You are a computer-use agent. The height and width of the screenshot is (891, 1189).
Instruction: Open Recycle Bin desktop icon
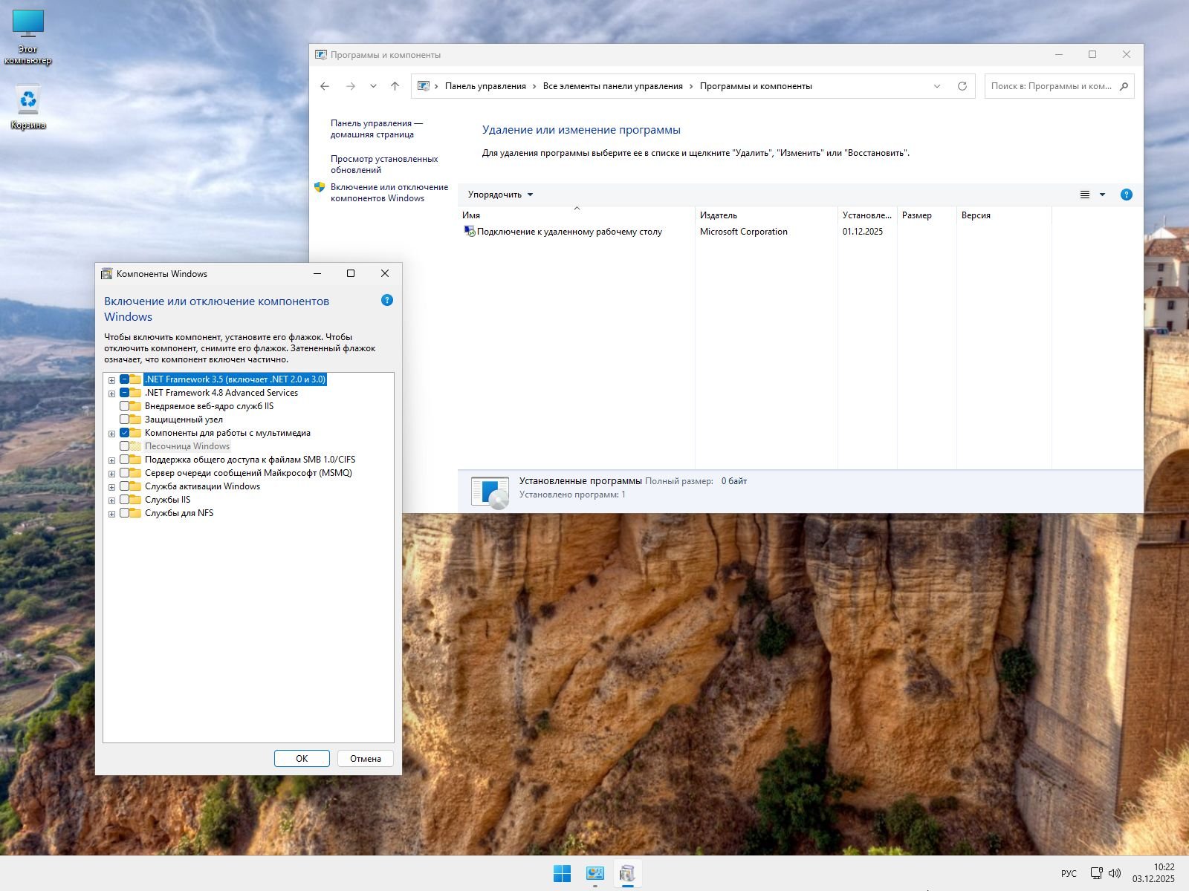[x=28, y=102]
